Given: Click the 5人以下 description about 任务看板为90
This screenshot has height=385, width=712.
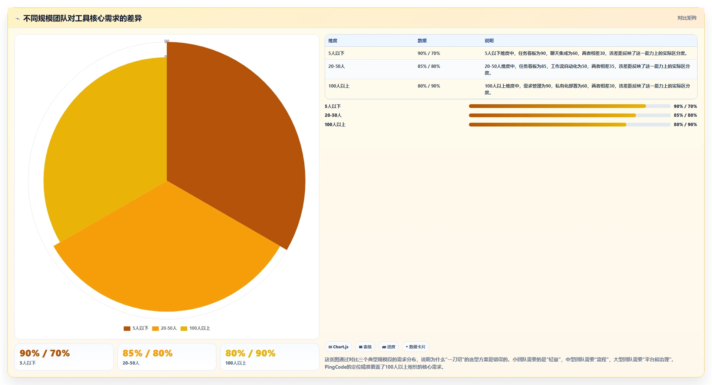Looking at the screenshot, I should (587, 53).
